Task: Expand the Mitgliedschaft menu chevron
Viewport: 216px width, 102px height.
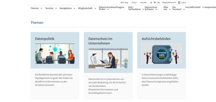Action: (x=95, y=8)
